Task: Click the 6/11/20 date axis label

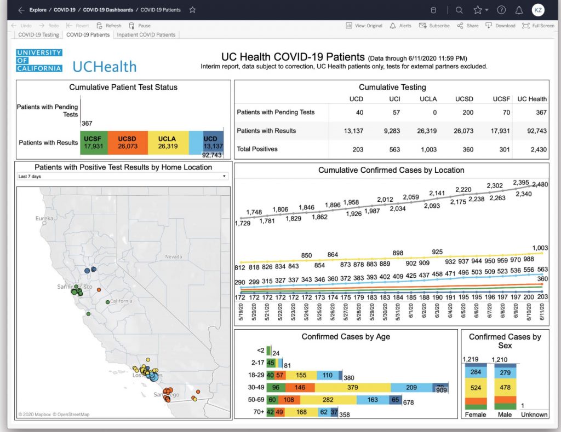Action: [542, 312]
